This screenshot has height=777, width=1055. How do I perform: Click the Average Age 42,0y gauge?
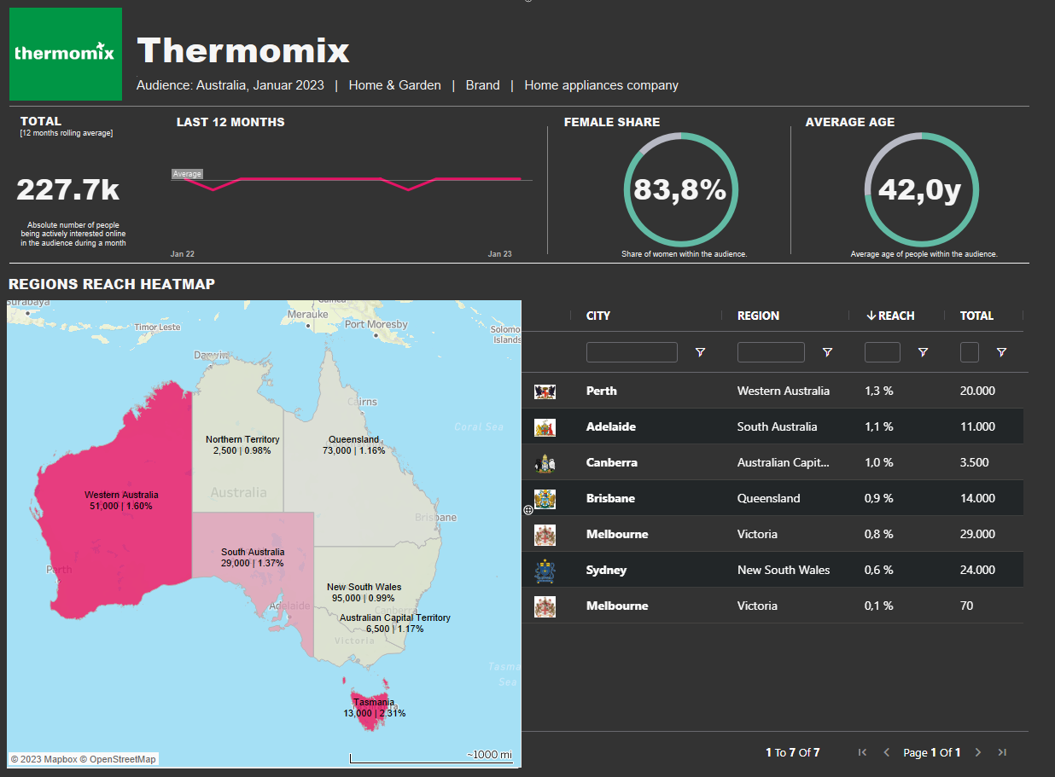tap(920, 189)
